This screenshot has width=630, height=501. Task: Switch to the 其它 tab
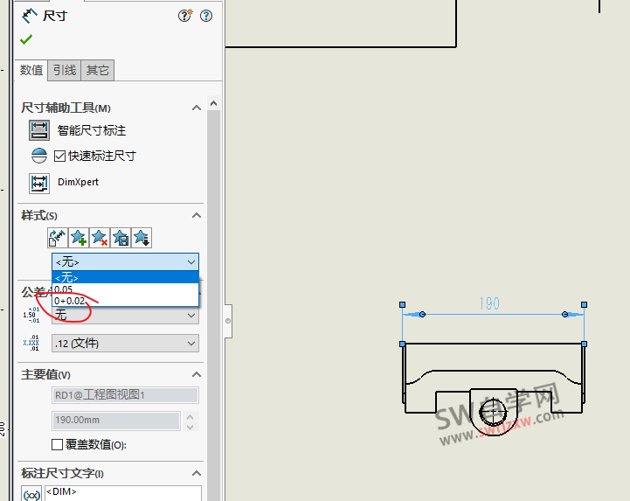pos(98,70)
